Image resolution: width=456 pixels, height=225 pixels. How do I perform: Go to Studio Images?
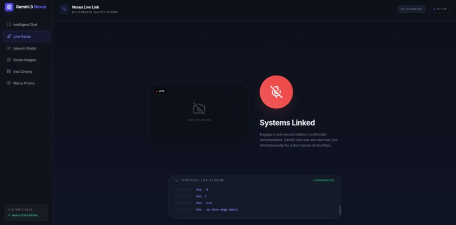[27, 60]
